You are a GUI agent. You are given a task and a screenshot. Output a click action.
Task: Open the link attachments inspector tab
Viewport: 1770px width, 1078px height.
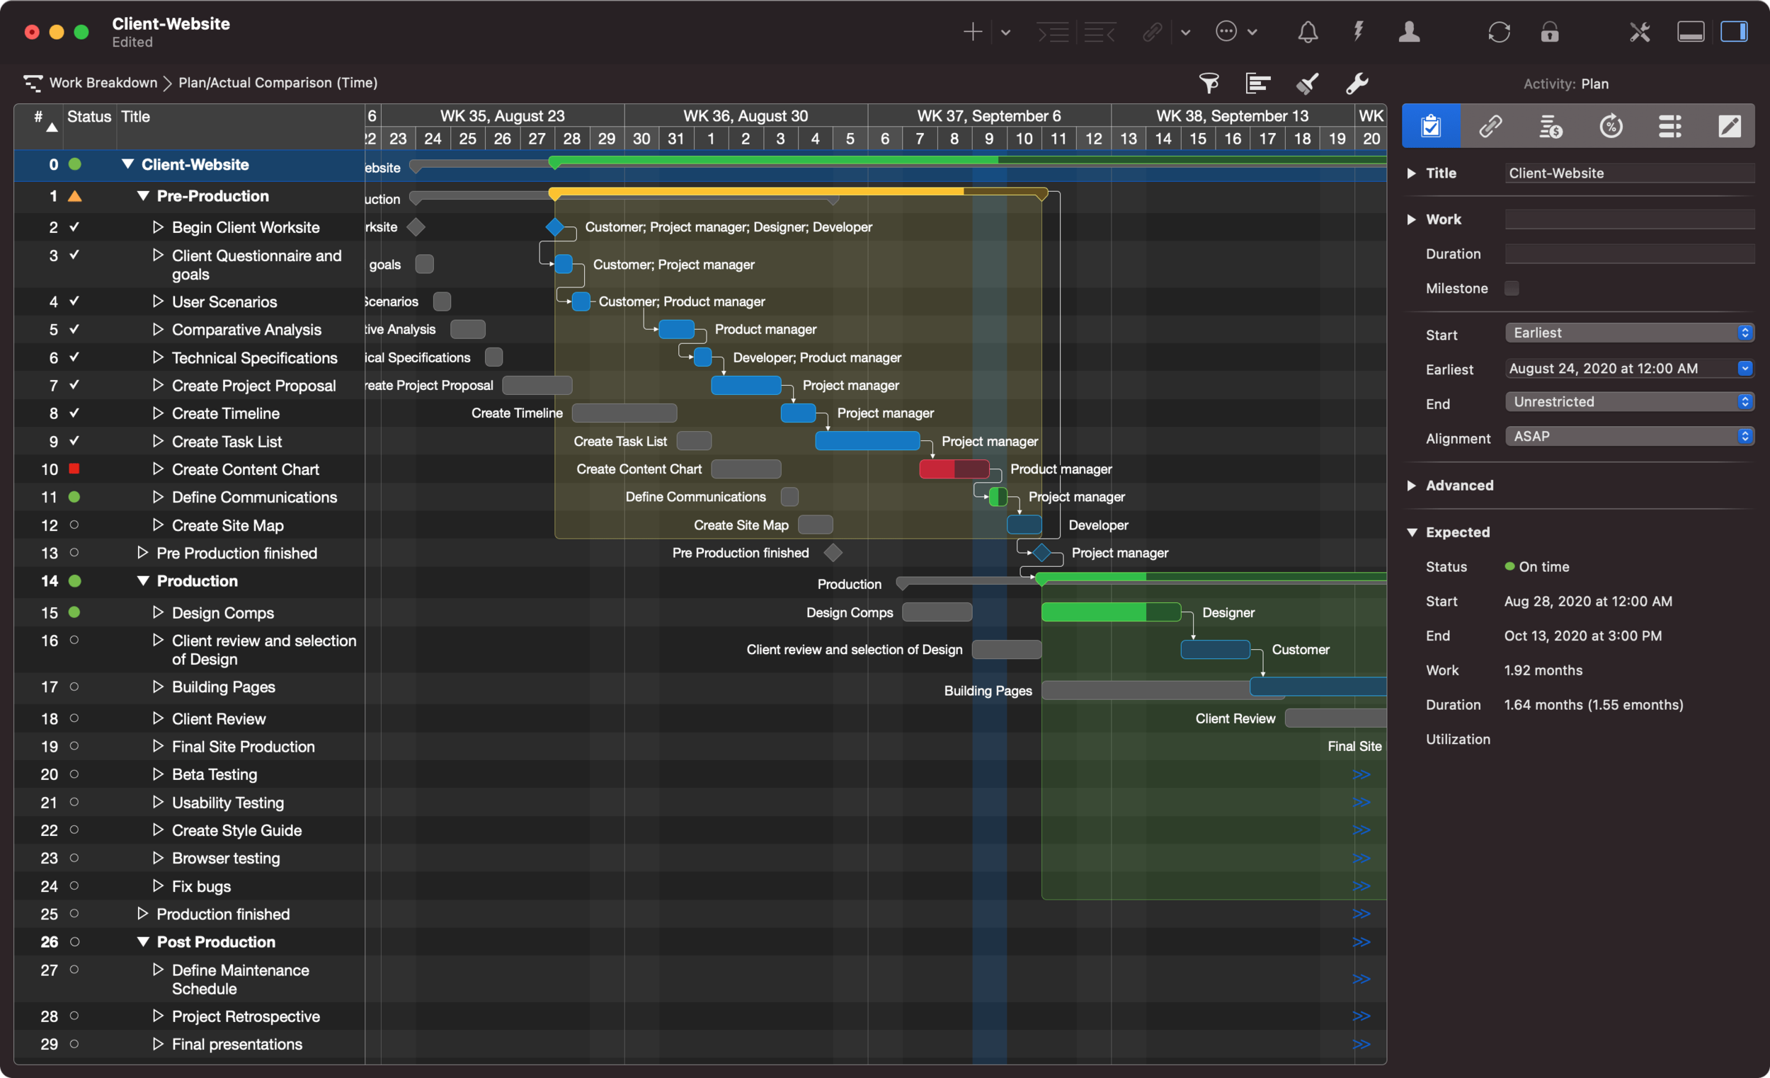point(1490,127)
